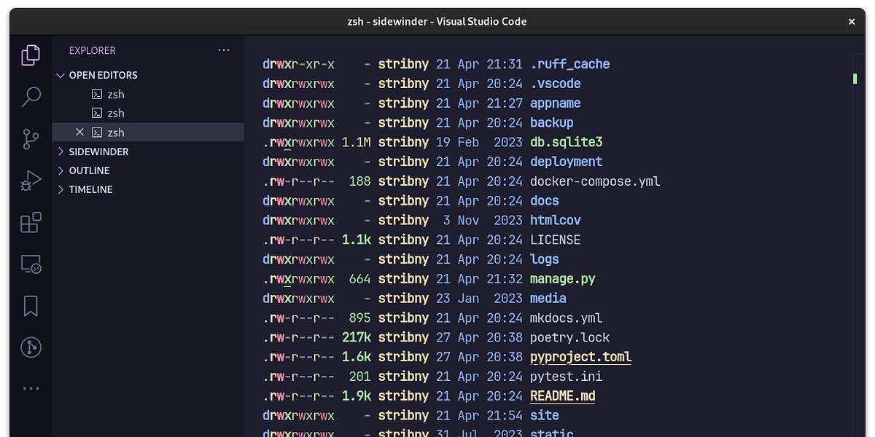The width and height of the screenshot is (875, 437).
Task: Open the Source Control view
Action: click(30, 138)
